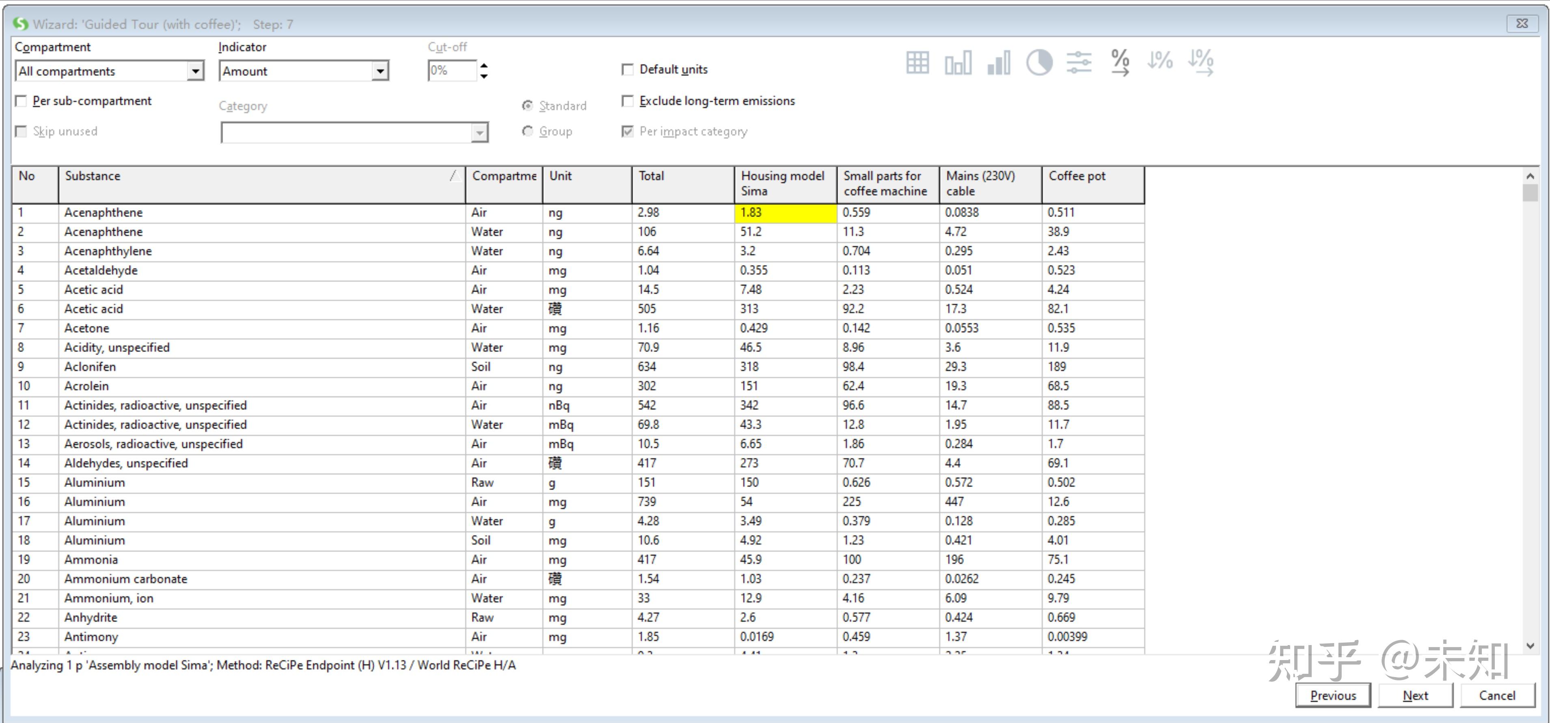Viewport: 1550px width, 723px height.
Task: Switch to table grid view icon
Action: click(x=917, y=63)
